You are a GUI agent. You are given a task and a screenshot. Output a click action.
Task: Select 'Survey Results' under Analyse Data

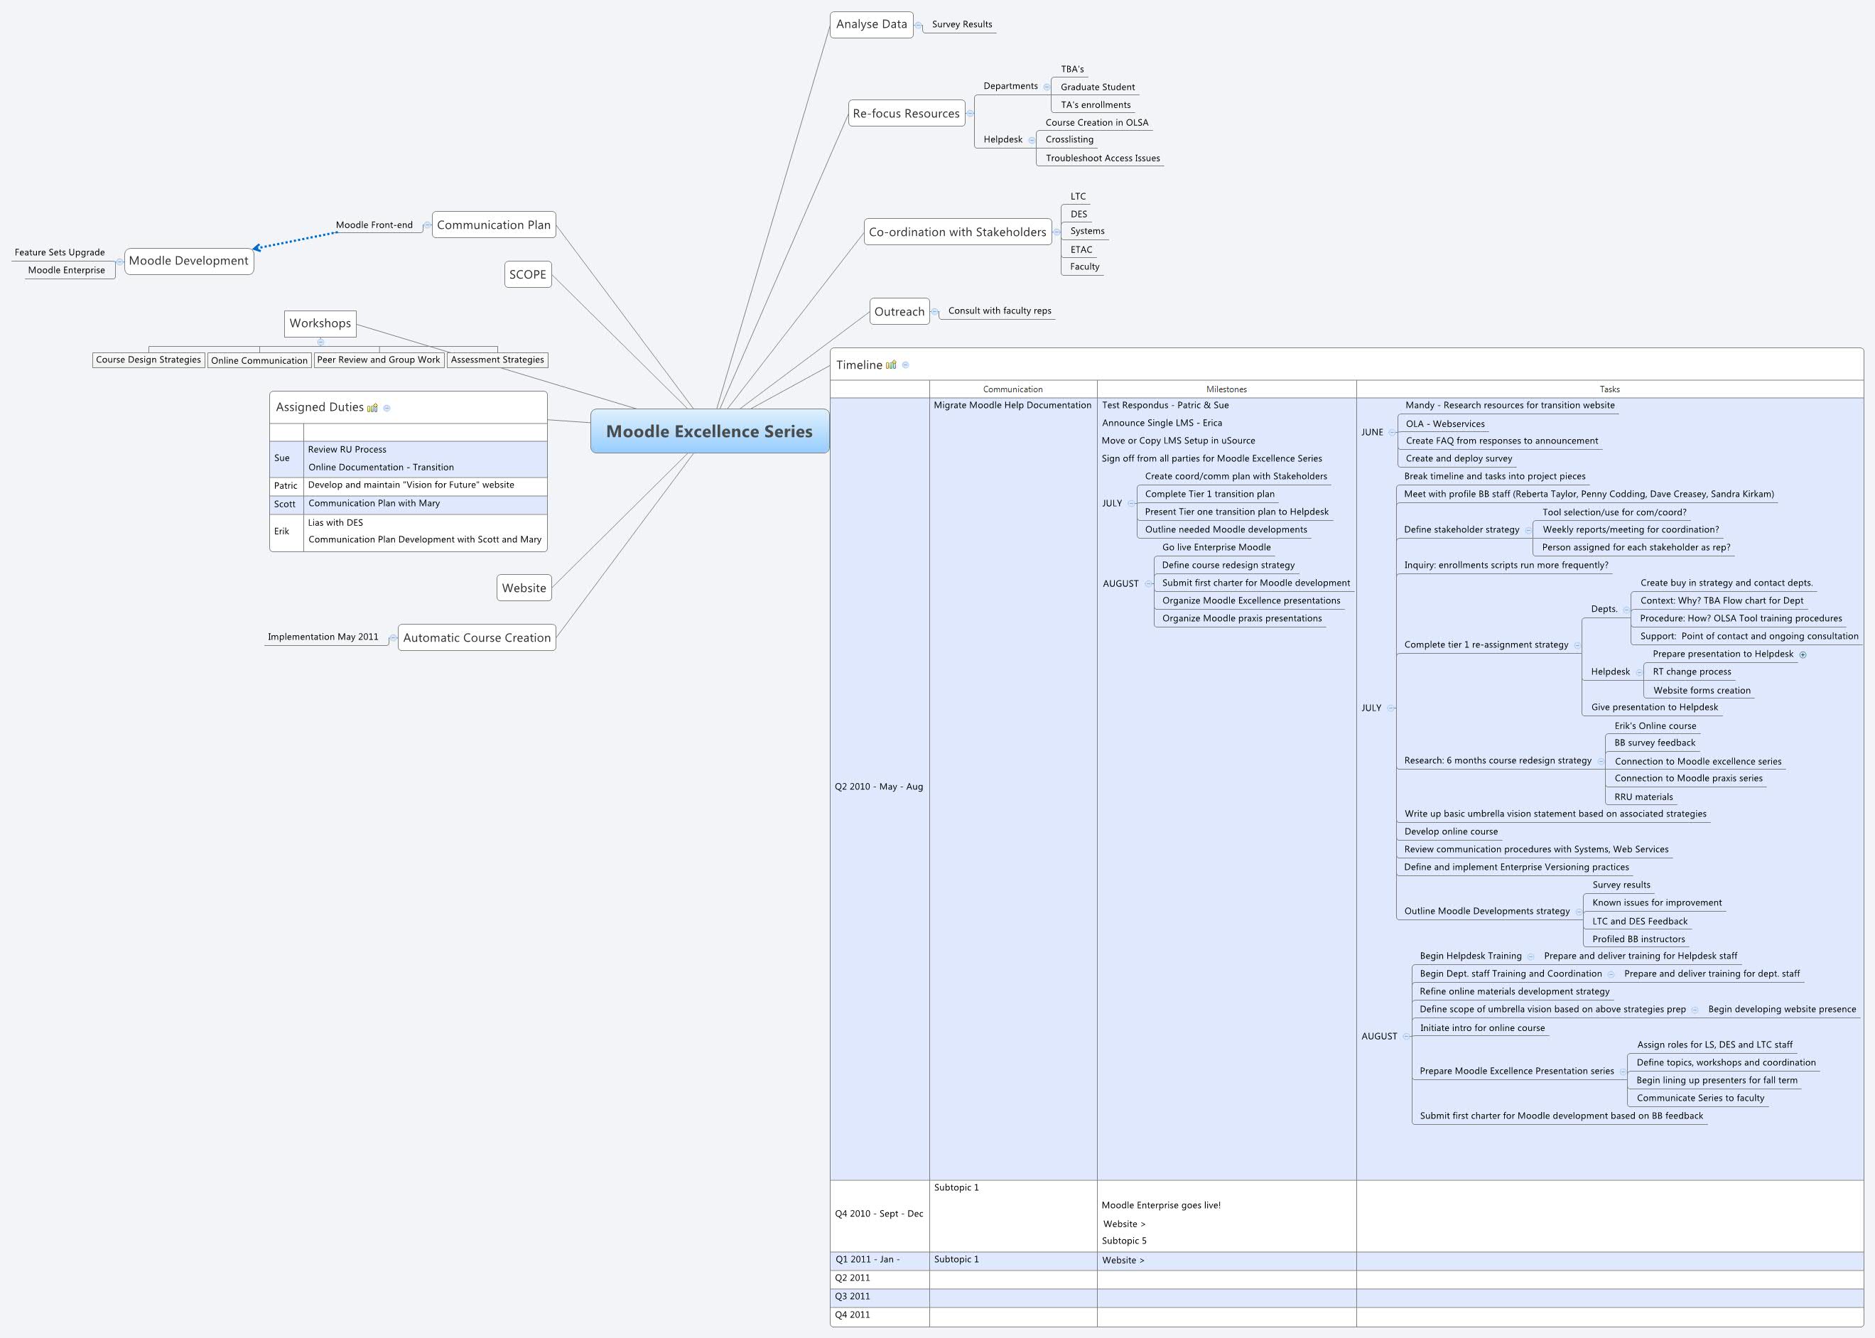[961, 24]
